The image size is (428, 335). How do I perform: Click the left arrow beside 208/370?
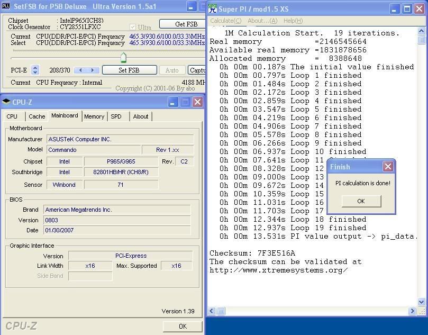pyautogui.click(x=80, y=70)
